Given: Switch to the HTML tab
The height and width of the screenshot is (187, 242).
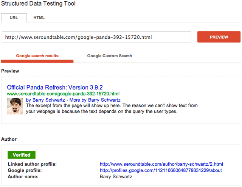Looking at the screenshot, I should click(x=39, y=18).
